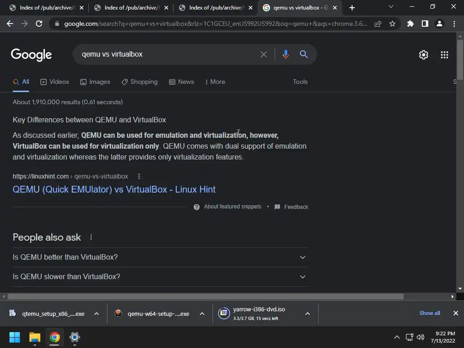Open the qemu-w64-setup downloaded file
The height and width of the screenshot is (348, 464).
click(x=152, y=314)
